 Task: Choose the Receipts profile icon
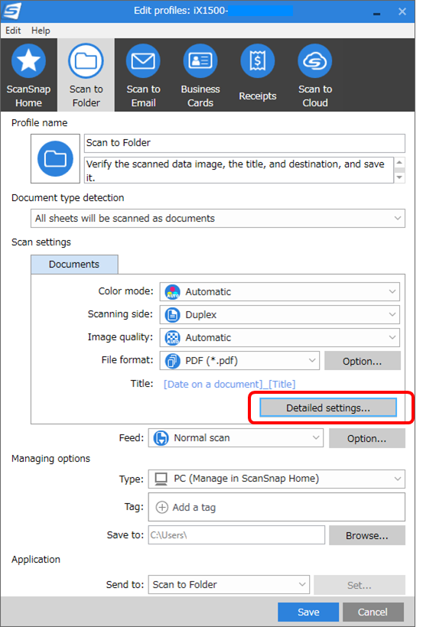(x=257, y=61)
